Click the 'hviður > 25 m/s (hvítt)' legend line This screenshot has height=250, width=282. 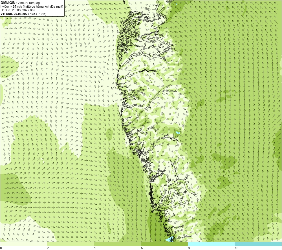coord(32,7)
